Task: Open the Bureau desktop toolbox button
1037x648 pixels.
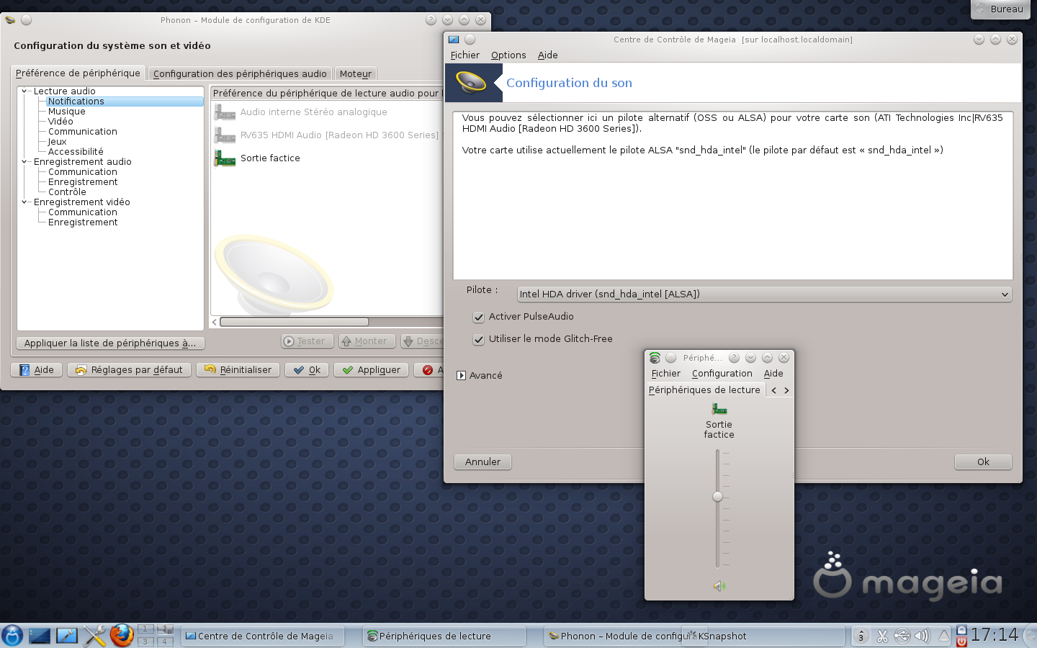Action: (1000, 9)
